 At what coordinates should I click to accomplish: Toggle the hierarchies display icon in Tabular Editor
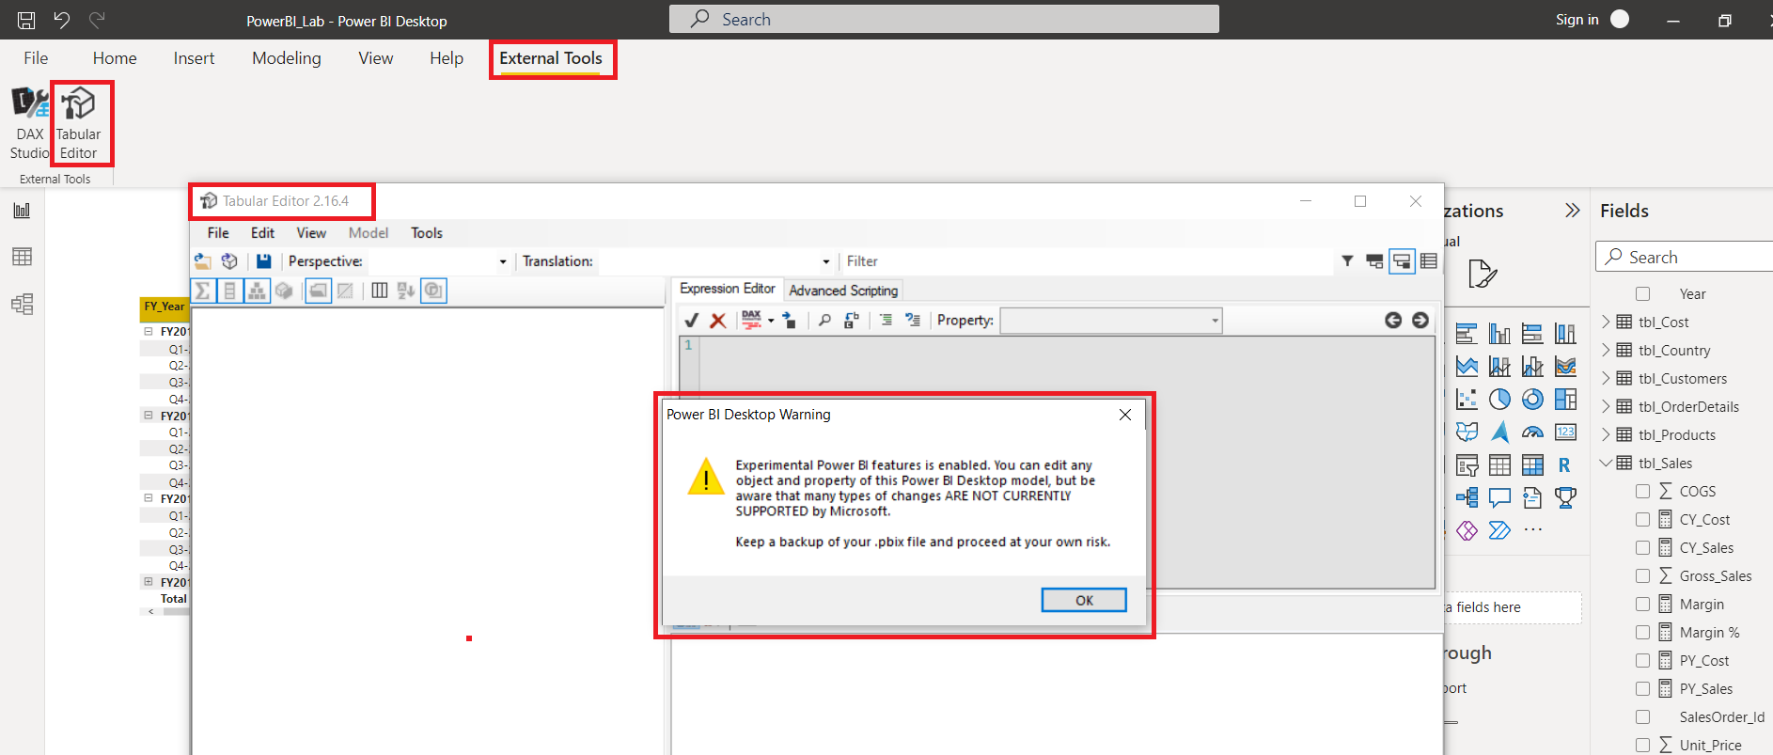[x=257, y=291]
